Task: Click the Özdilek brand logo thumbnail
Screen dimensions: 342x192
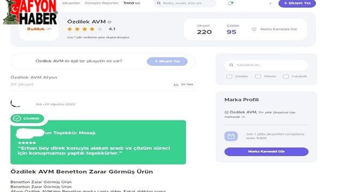Action: tap(39, 29)
